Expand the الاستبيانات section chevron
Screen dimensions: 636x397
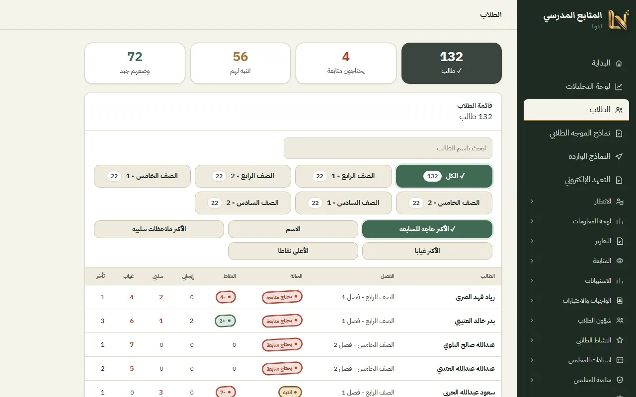[x=532, y=281]
